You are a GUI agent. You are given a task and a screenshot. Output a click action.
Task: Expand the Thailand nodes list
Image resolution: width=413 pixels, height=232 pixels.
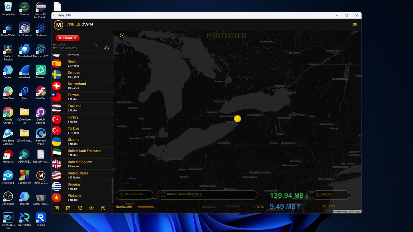[x=82, y=108]
